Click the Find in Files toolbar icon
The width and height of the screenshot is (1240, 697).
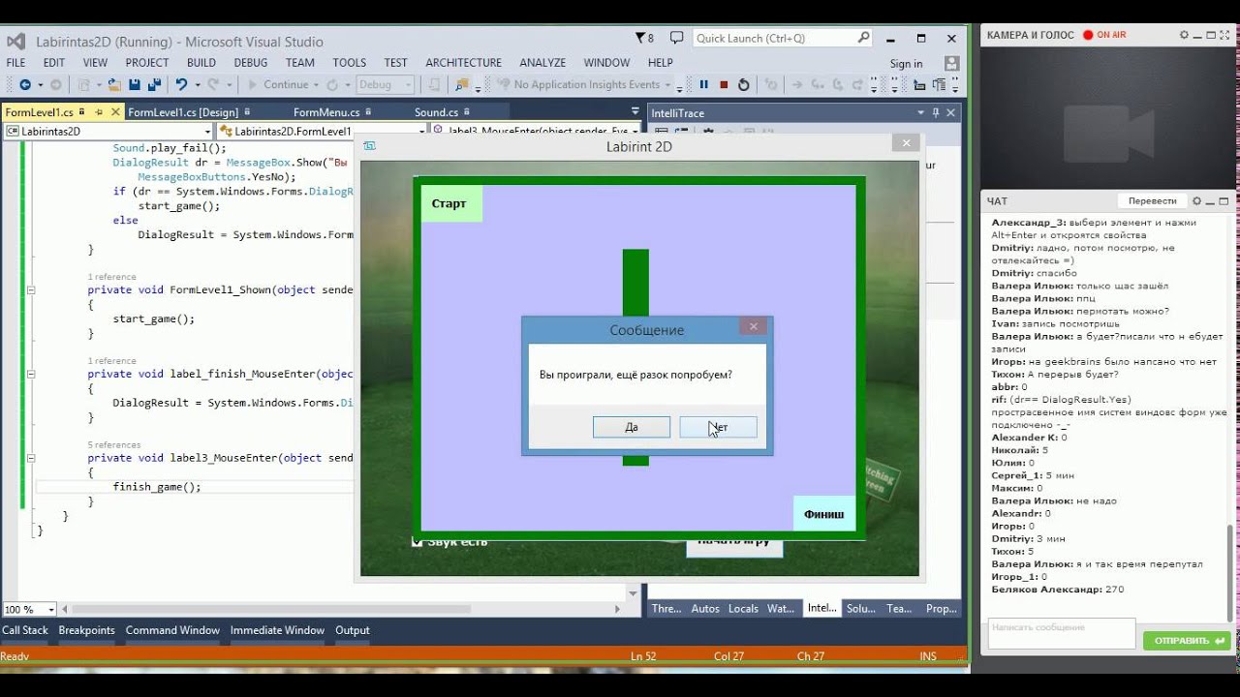click(462, 84)
